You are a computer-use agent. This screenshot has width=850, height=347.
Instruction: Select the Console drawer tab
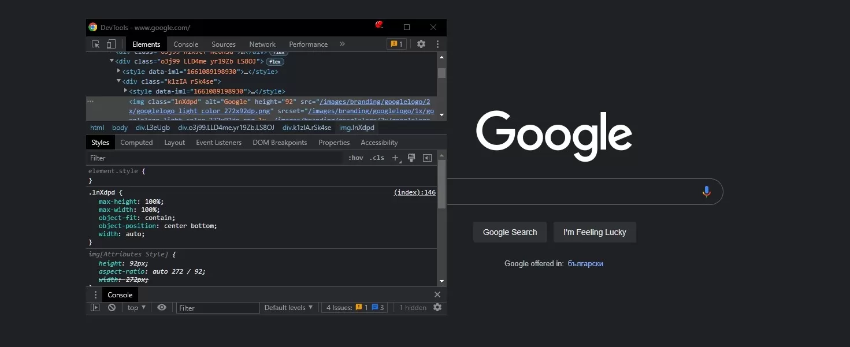pos(120,294)
